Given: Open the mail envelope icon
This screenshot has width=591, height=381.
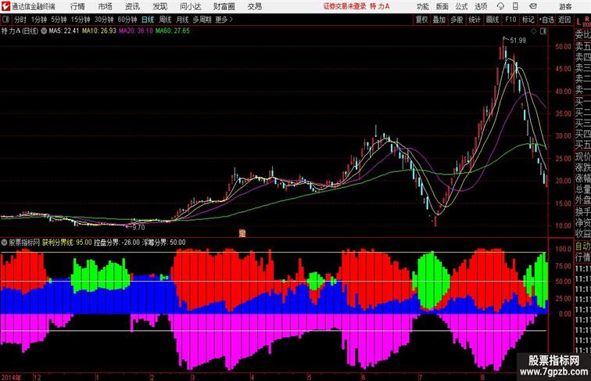Looking at the screenshot, I should 532,6.
